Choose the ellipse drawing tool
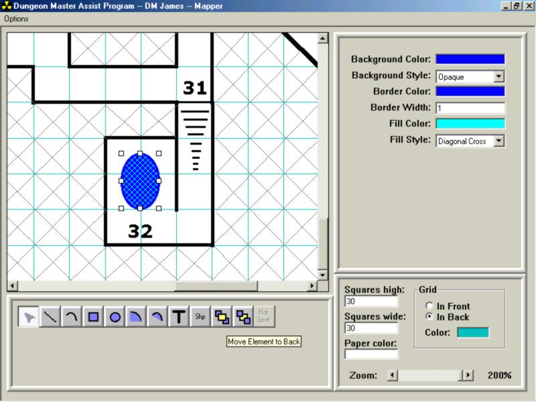The width and height of the screenshot is (536, 402). [115, 318]
